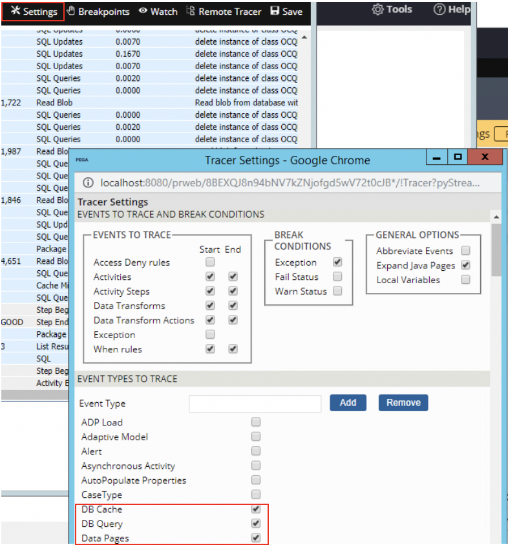Click the '1,987' Read Blob row
This screenshot has width=508, height=547.
[x=35, y=151]
